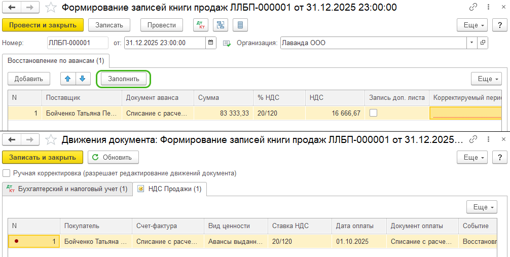Screen dimensions: 510x257
Task: Click the Заполнить button
Action: point(124,79)
